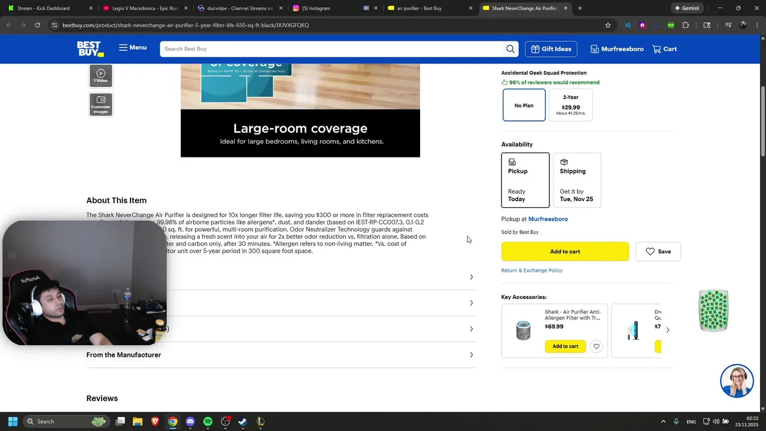
Task: Open the live chat assistant avatar
Action: coord(737,381)
